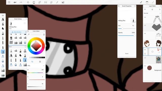The width and height of the screenshot is (162, 91).
Task: Click the Brush Properties corner square icon
Action: [x=119, y=6]
